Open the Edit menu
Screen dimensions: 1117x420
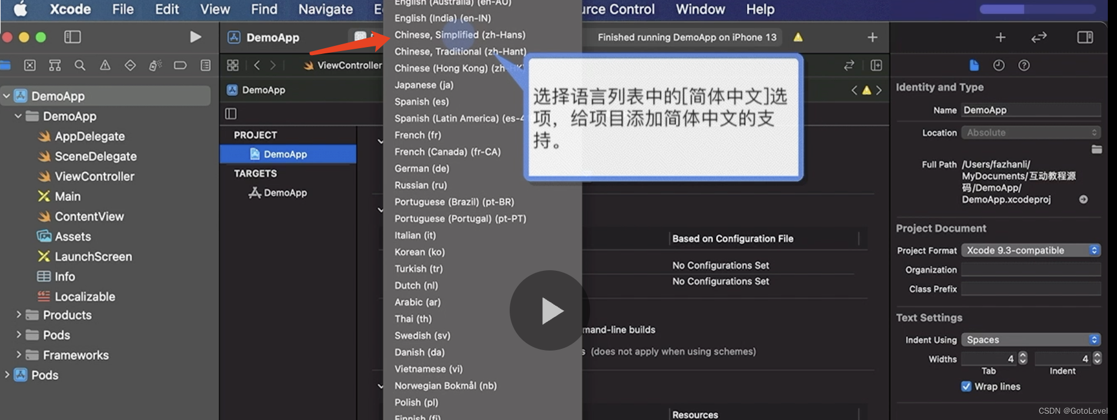(x=167, y=9)
